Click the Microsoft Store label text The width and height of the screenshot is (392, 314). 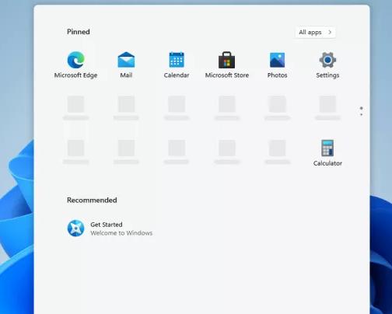pyautogui.click(x=227, y=75)
